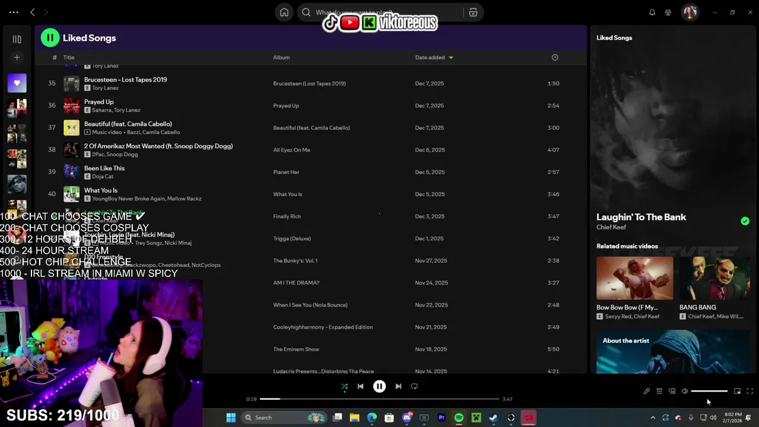Open the Music video label under Beautiful
The image size is (759, 427).
click(x=107, y=132)
